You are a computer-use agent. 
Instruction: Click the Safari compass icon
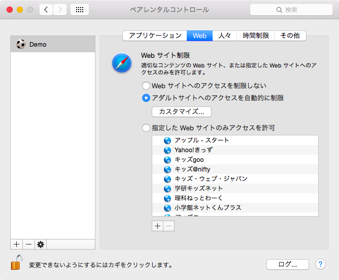click(x=122, y=63)
